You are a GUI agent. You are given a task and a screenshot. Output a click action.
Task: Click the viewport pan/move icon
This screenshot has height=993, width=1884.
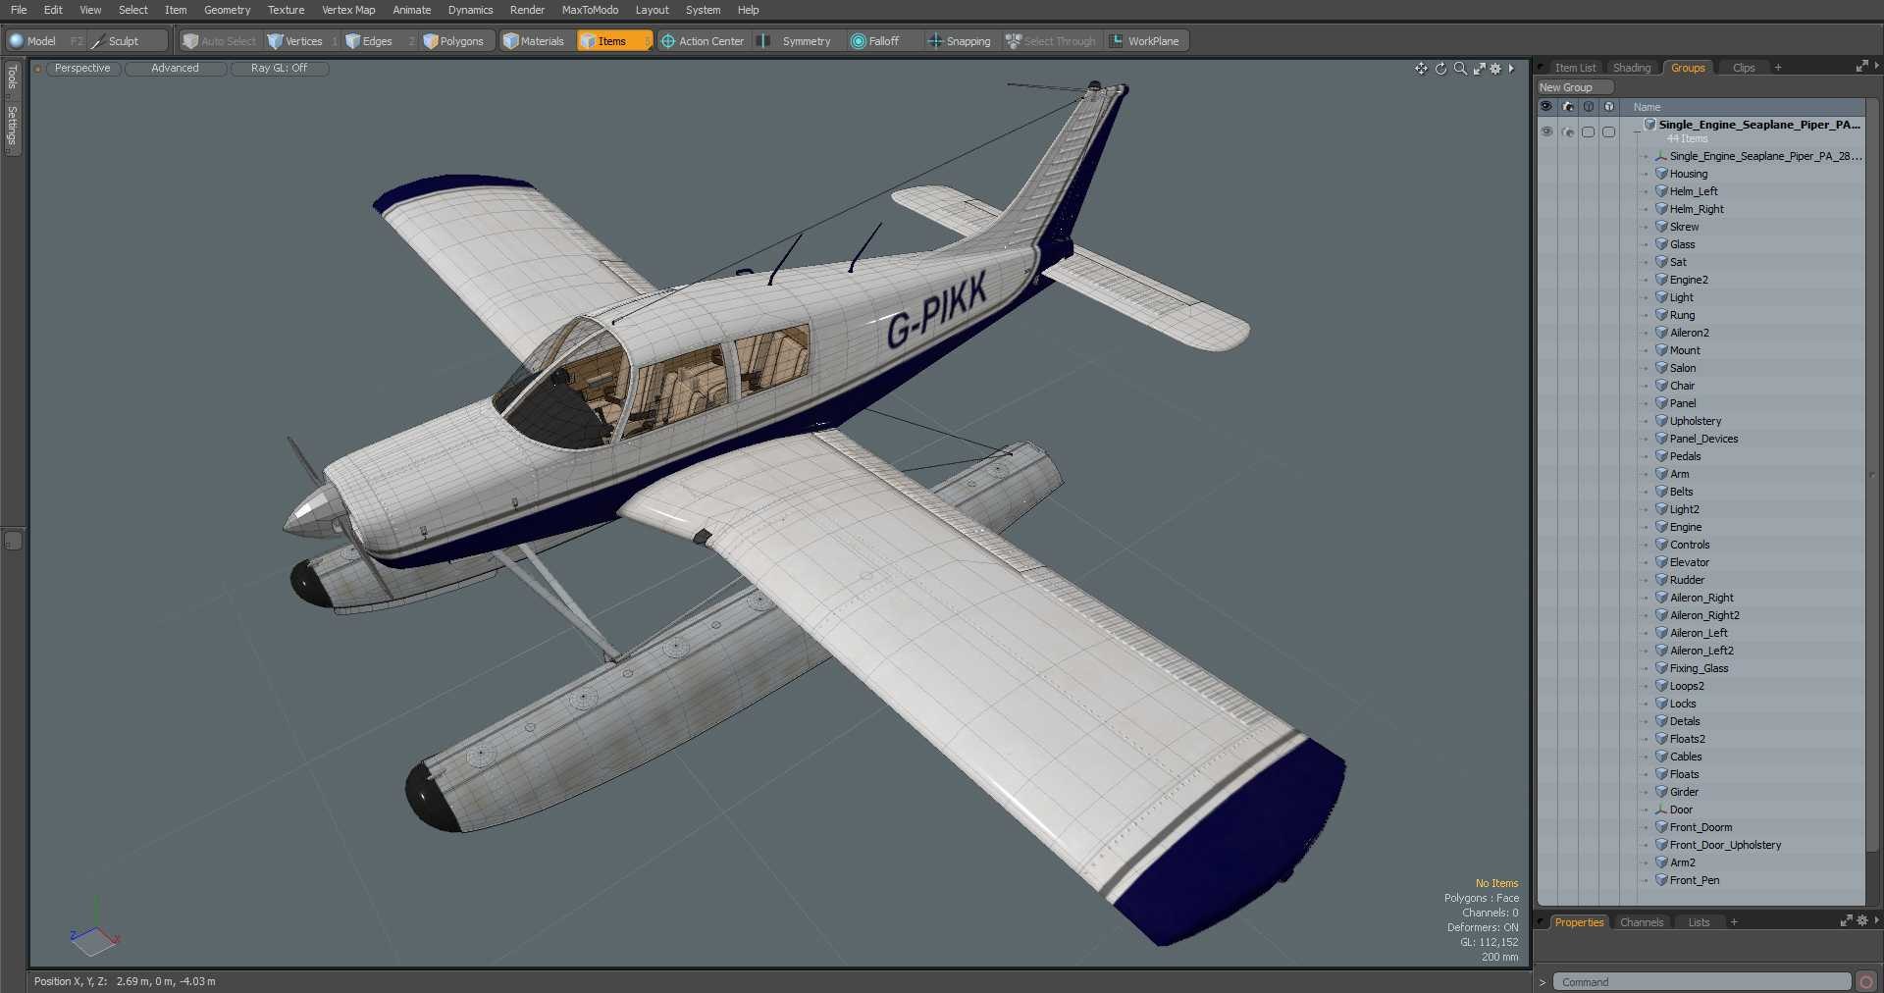[1421, 69]
